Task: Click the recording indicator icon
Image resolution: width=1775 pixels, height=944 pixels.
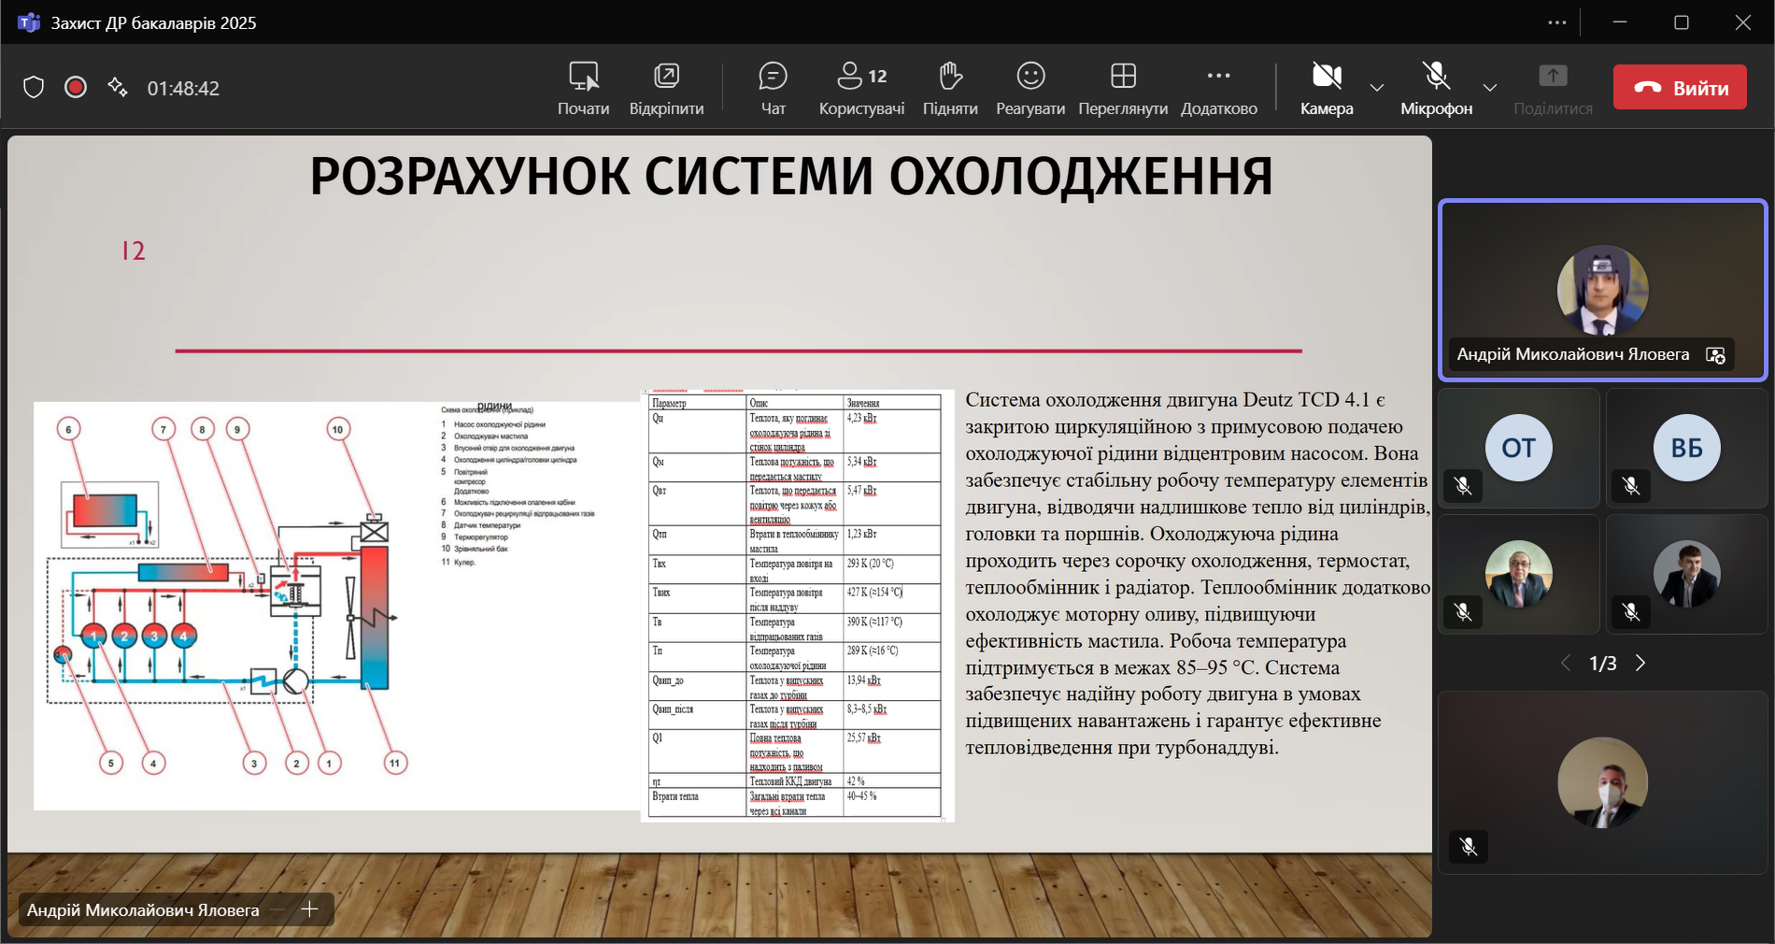Action: coord(76,88)
